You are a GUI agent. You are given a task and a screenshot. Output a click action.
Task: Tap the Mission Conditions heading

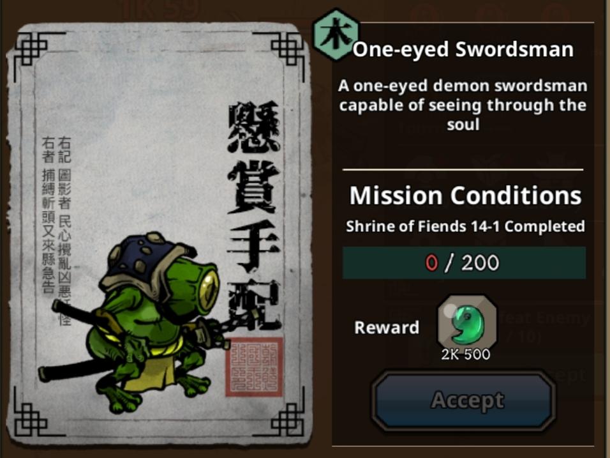[465, 195]
